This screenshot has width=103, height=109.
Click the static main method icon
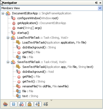point(14,28)
